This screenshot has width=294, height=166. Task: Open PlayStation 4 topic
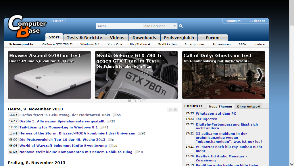pyautogui.click(x=140, y=44)
